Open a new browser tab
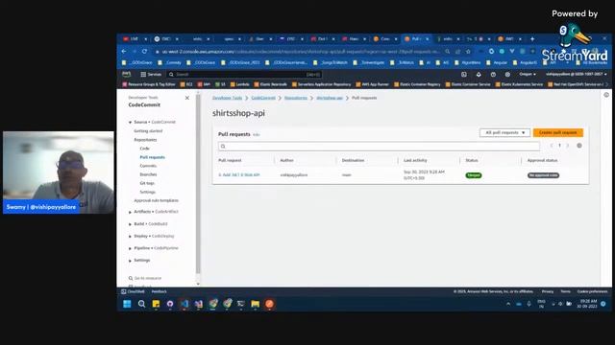 pos(532,38)
